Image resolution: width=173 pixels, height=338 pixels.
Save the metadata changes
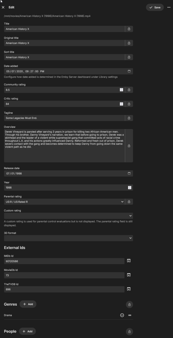tap(155, 7)
